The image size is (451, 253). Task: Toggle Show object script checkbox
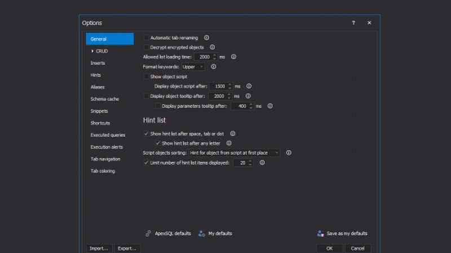click(146, 76)
